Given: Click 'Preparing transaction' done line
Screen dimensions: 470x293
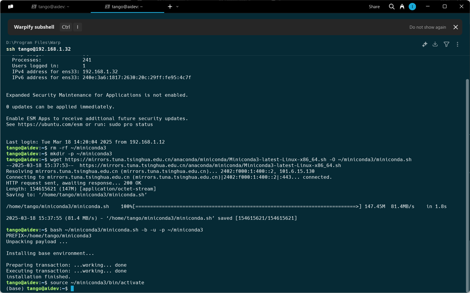Looking at the screenshot, I should point(66,265).
